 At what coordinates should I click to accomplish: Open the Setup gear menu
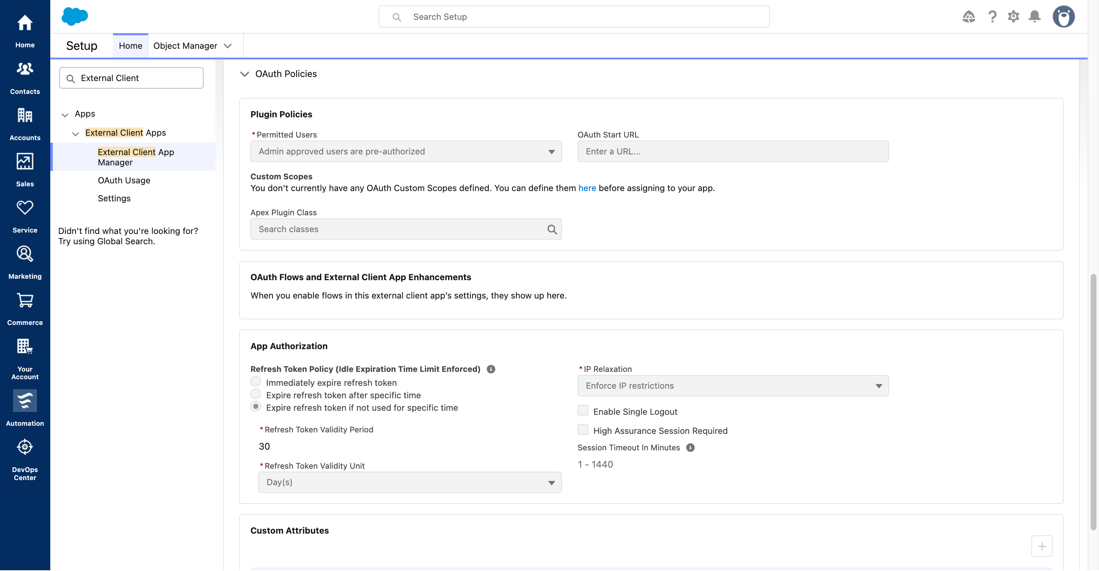[x=1013, y=17]
